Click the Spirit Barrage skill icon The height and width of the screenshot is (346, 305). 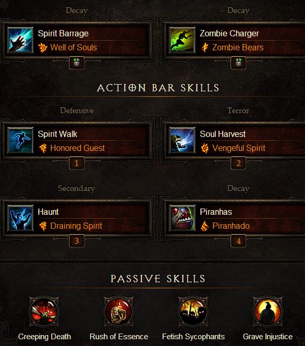coord(20,40)
